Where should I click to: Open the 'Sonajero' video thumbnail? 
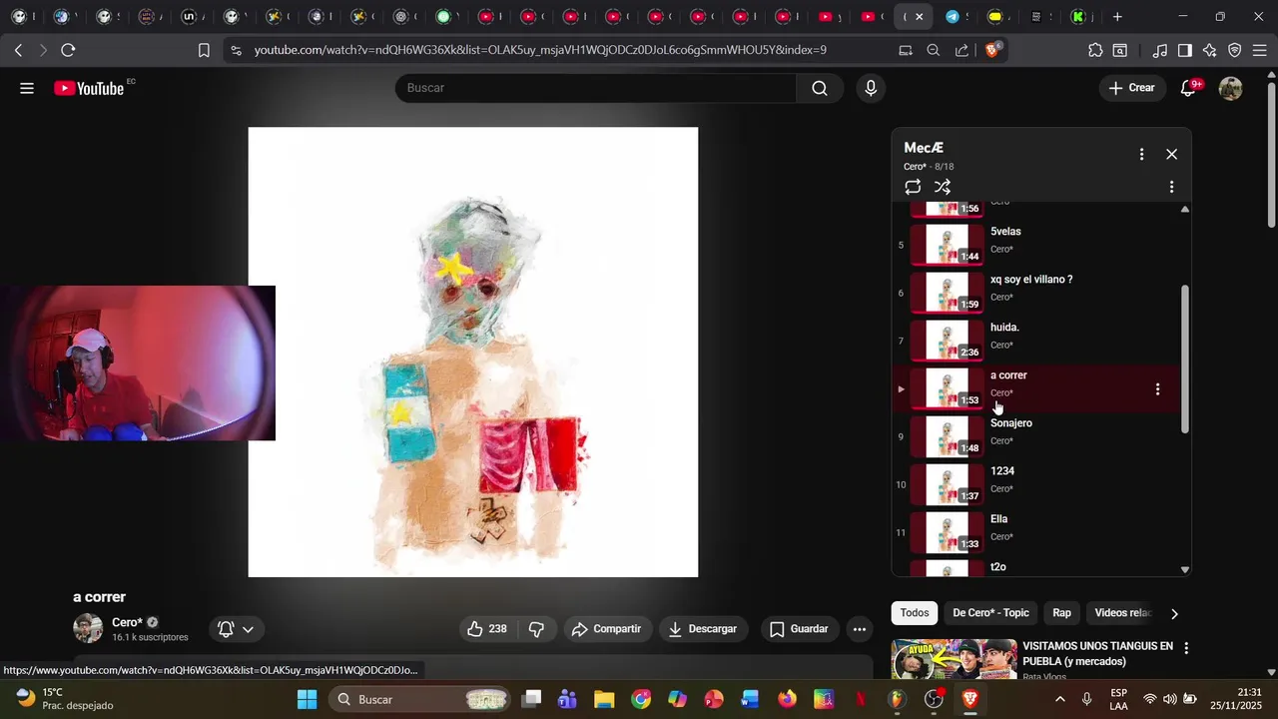(947, 437)
